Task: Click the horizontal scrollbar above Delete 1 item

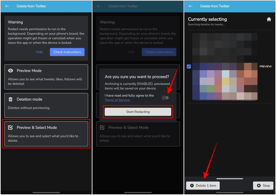Action: coord(229,179)
